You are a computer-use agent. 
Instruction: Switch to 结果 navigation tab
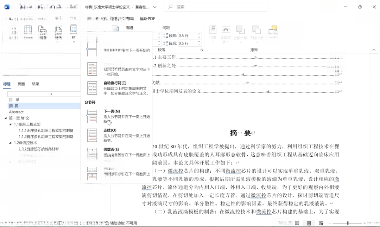[x=36, y=84]
